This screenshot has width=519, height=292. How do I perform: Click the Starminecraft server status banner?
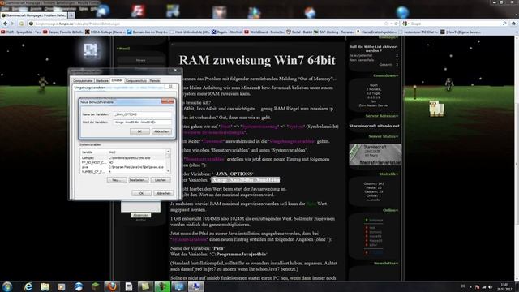[375, 155]
